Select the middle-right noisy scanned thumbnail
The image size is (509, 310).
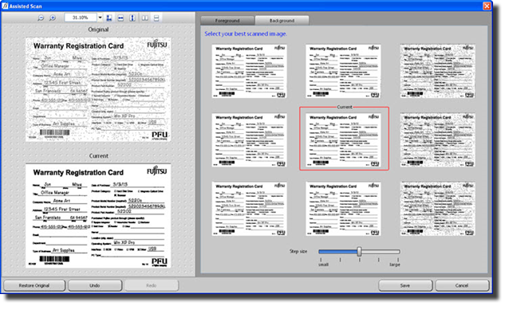[x=437, y=140]
